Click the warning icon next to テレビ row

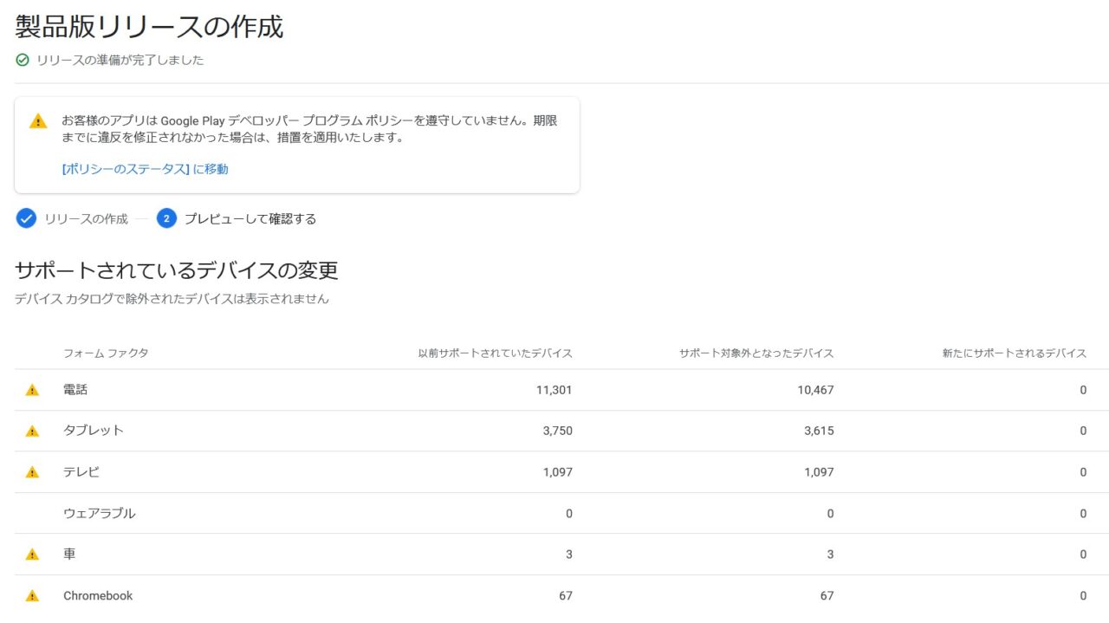point(32,471)
